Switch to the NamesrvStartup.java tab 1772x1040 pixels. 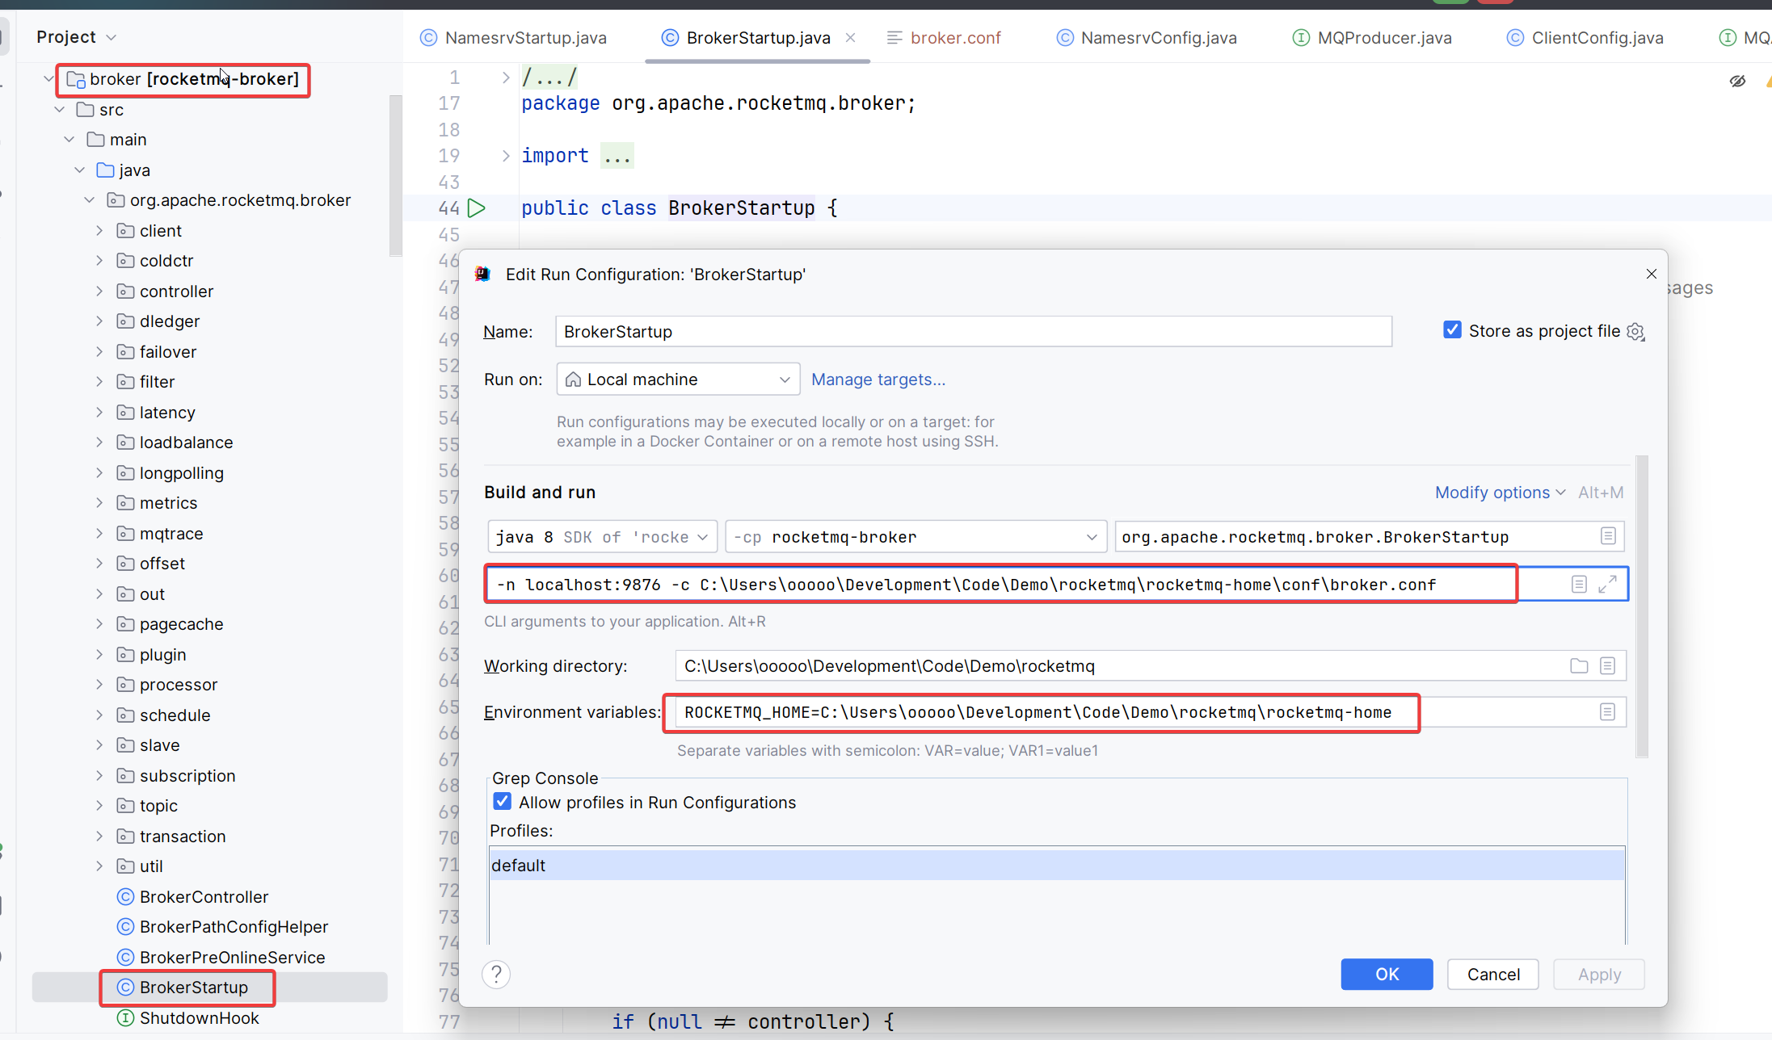pos(513,38)
